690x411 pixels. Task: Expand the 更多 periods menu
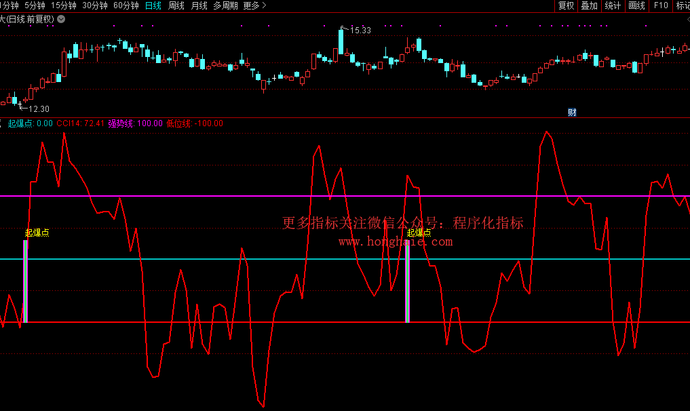click(x=254, y=5)
